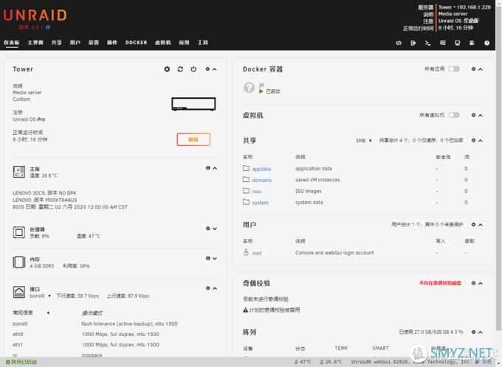This screenshot has height=367, width=502.
Task: Click the appdata folder icon
Action: pos(246,168)
